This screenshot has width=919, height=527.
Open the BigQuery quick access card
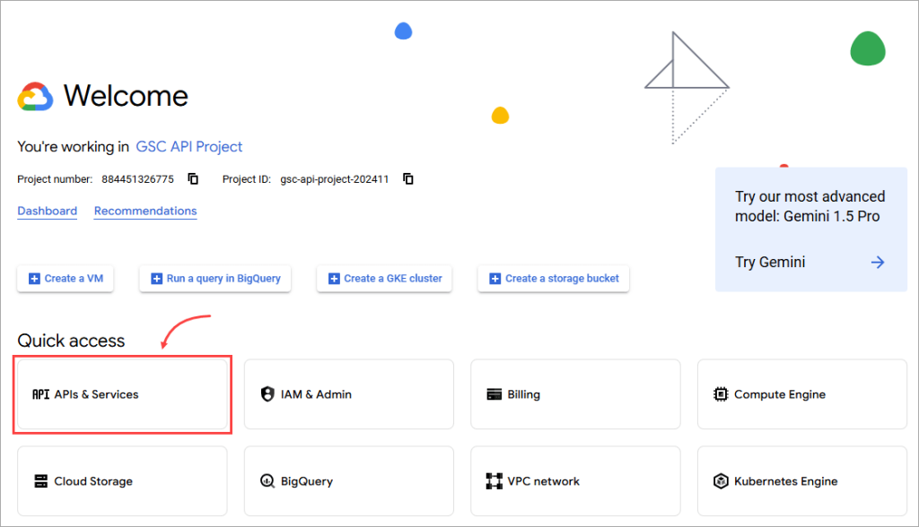pyautogui.click(x=349, y=481)
